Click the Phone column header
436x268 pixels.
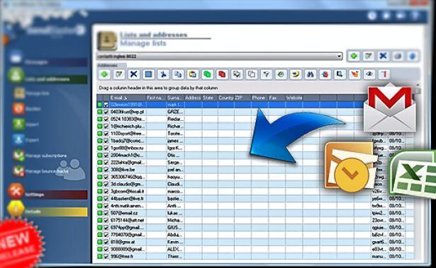[x=259, y=98]
